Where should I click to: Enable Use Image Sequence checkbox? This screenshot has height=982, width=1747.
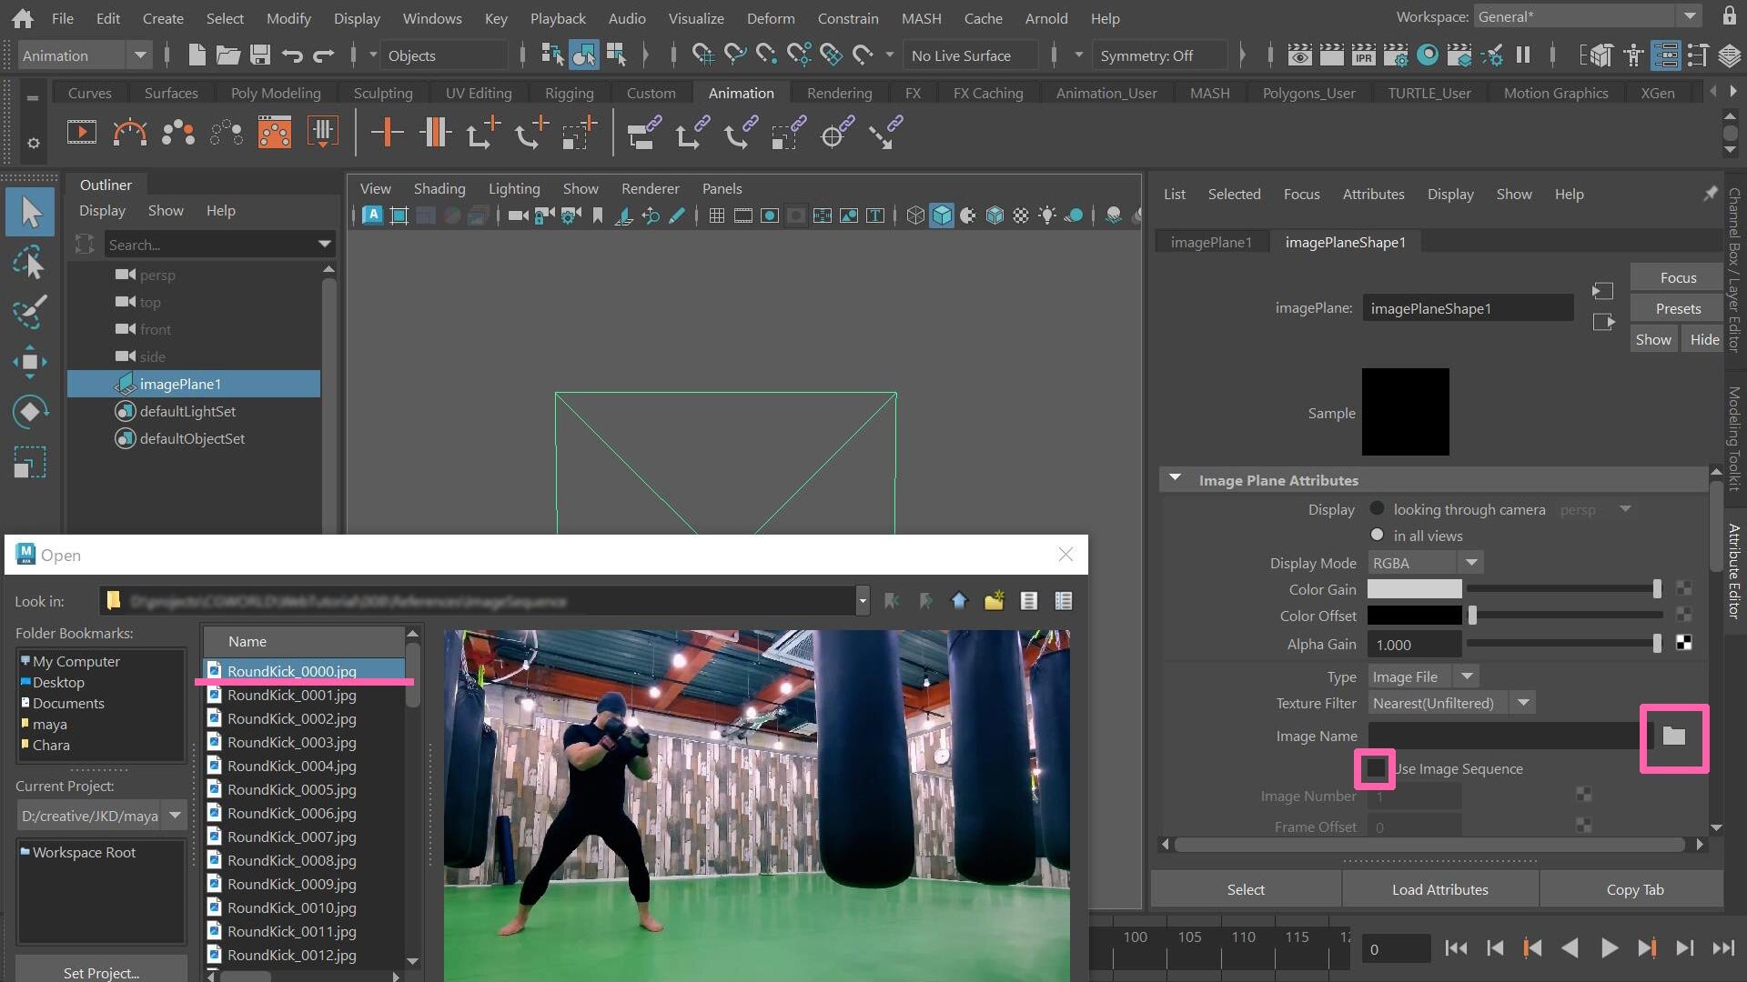1376,769
